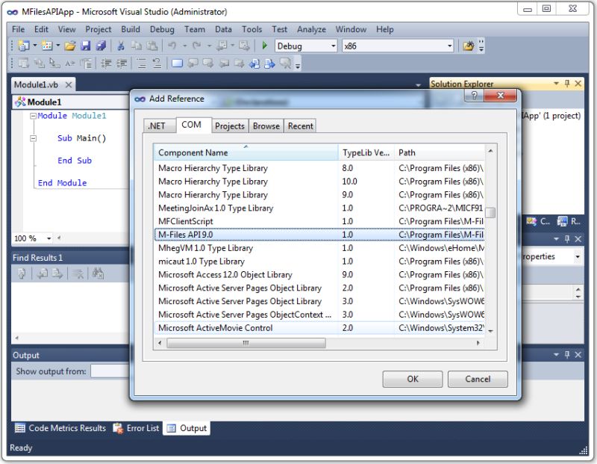Close the Module1.vb document tab
The image size is (597, 464).
(x=69, y=84)
